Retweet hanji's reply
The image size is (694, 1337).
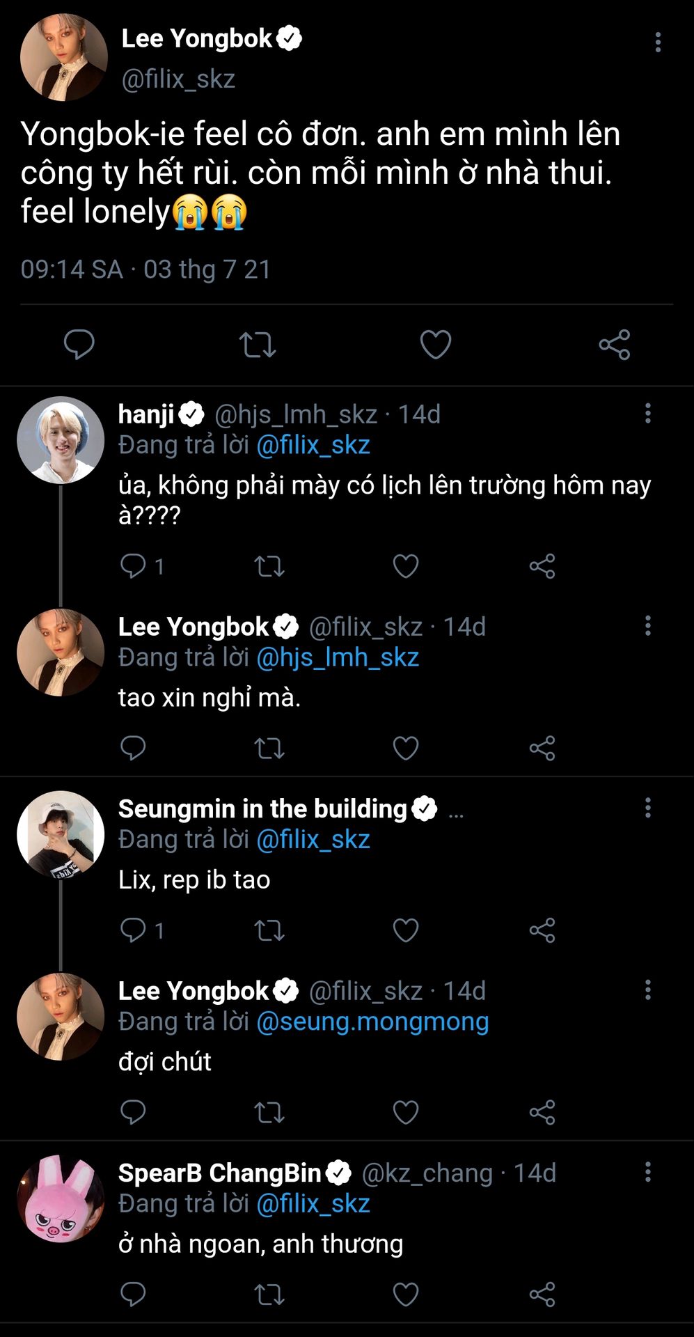point(269,566)
